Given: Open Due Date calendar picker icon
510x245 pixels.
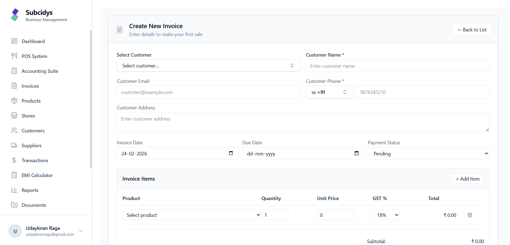Looking at the screenshot, I should tap(356, 153).
